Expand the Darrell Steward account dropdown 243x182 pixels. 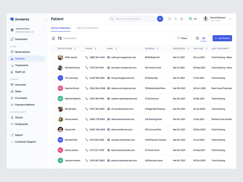point(230,19)
